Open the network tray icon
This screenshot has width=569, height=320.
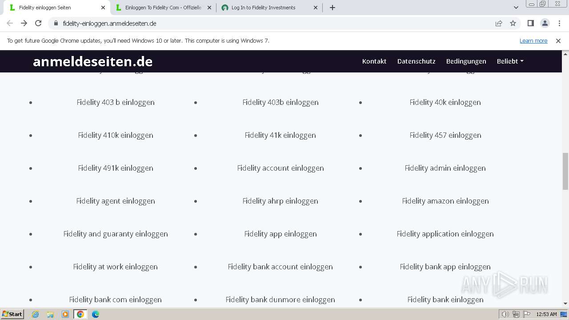point(516,314)
